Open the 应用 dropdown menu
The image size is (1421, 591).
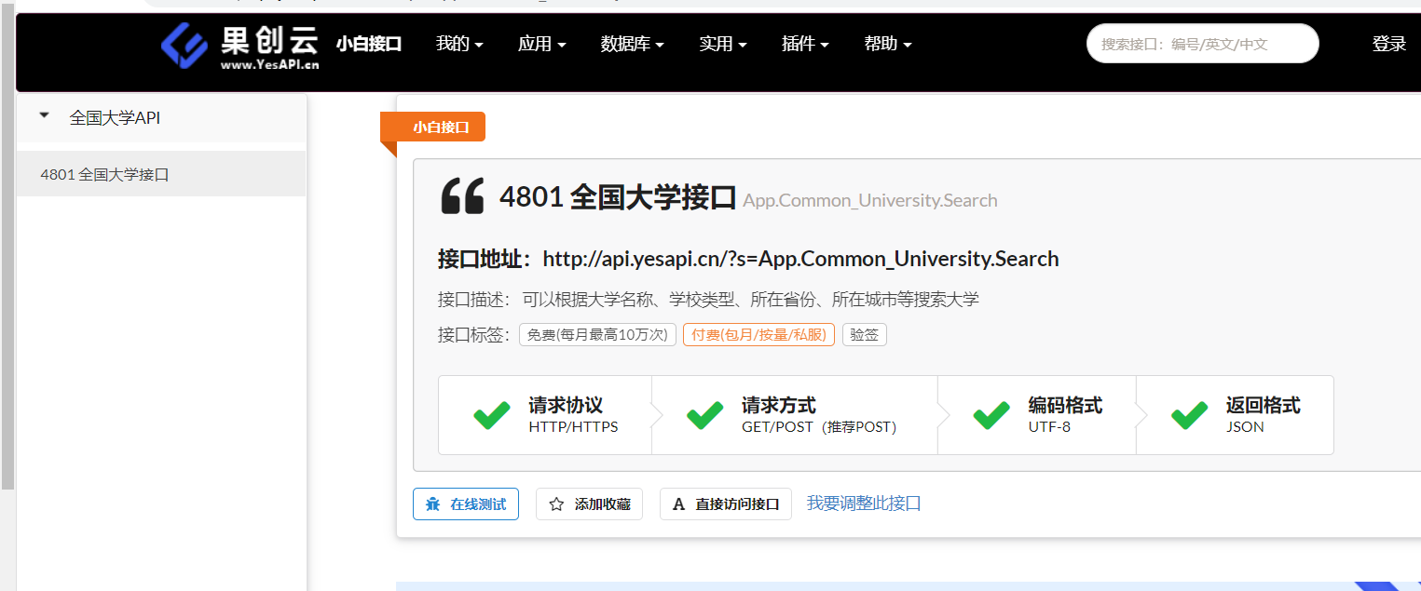click(541, 44)
